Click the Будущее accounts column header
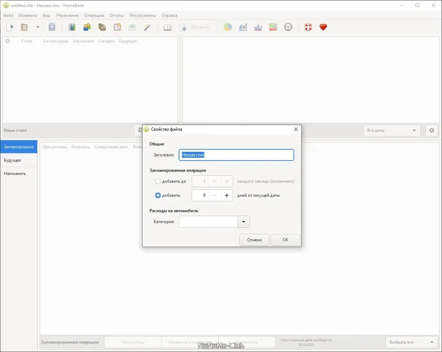Image resolution: width=442 pixels, height=352 pixels. tap(128, 41)
